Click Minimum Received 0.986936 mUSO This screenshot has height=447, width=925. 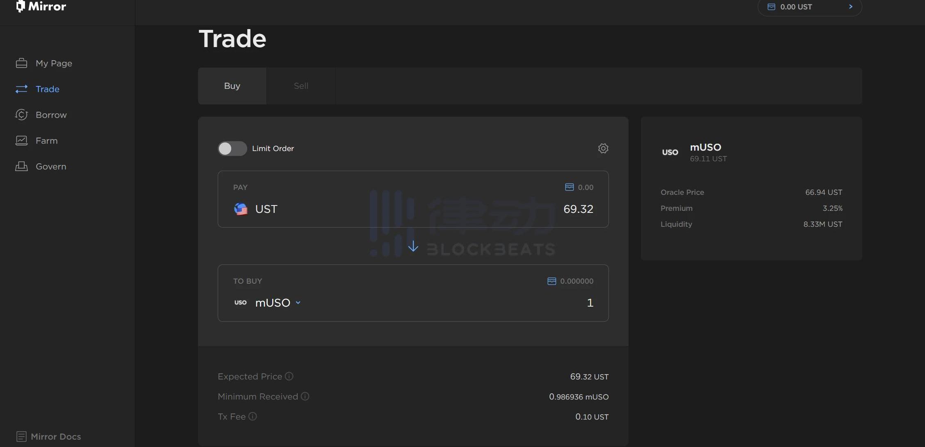[x=579, y=397]
